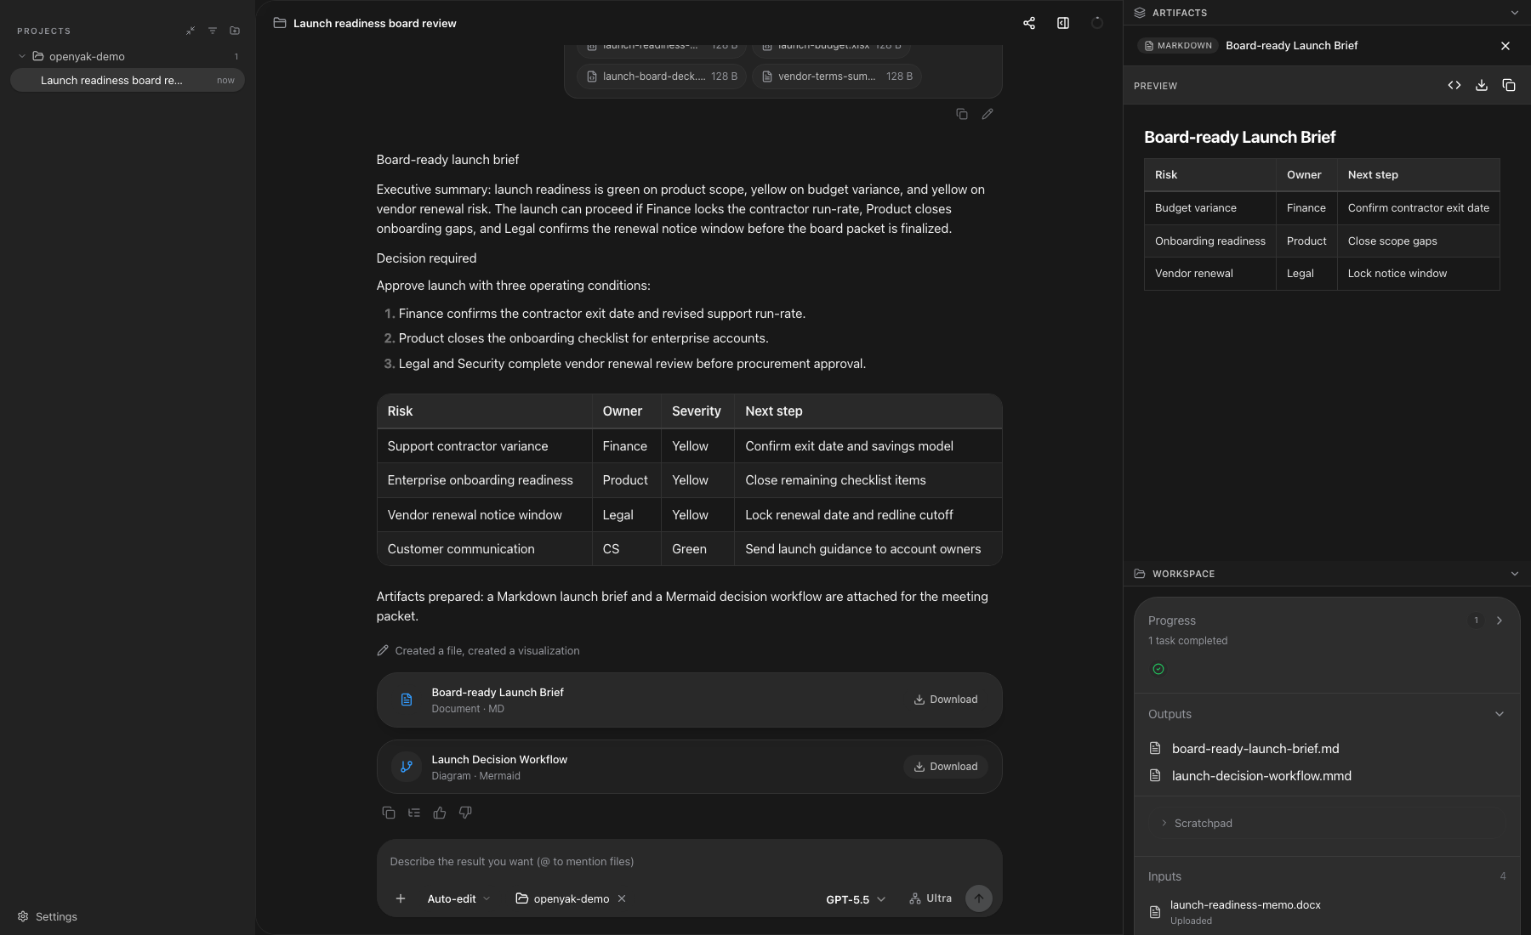Click the openyak-demo folder chip in composer

click(562, 898)
